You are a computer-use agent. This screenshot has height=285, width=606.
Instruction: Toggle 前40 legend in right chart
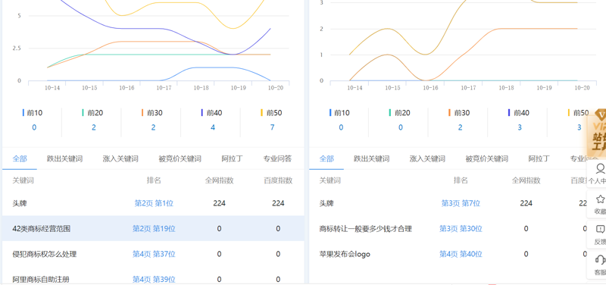click(519, 113)
